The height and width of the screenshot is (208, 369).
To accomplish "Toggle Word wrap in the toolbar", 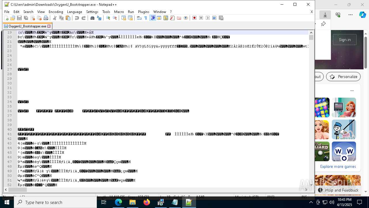I will (x=139, y=18).
